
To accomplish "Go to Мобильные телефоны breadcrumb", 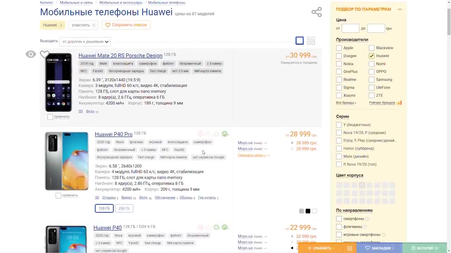I will coord(167,2).
